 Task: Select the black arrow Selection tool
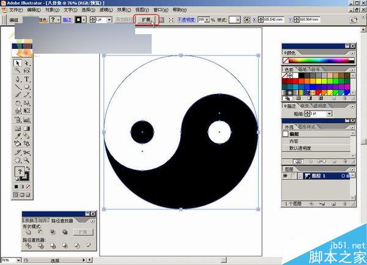(x=18, y=63)
